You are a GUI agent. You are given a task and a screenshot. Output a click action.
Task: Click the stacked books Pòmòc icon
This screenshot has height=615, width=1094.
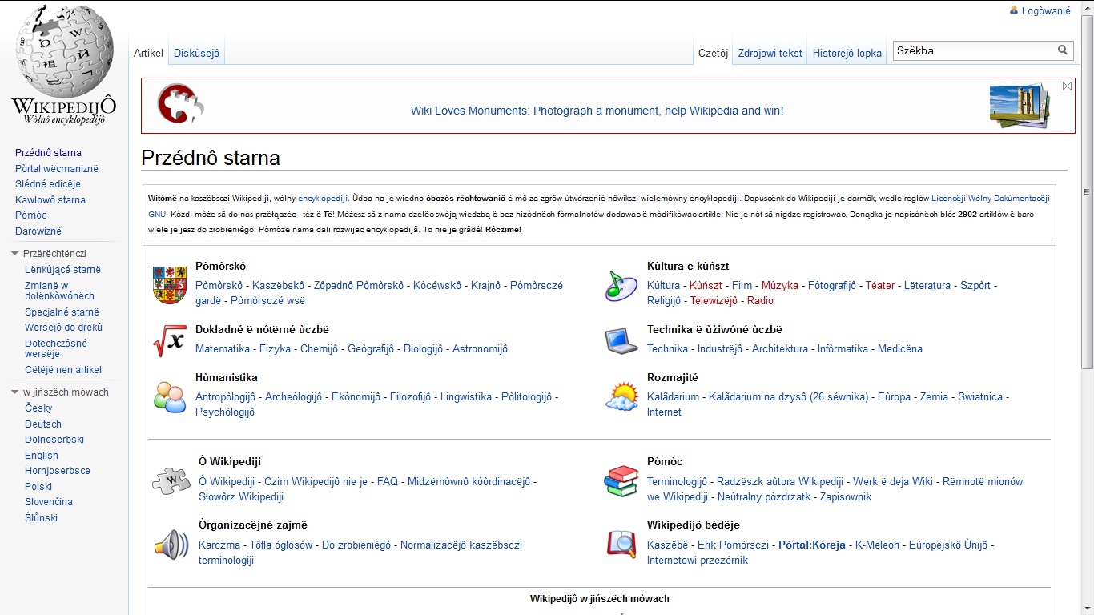[x=621, y=481]
